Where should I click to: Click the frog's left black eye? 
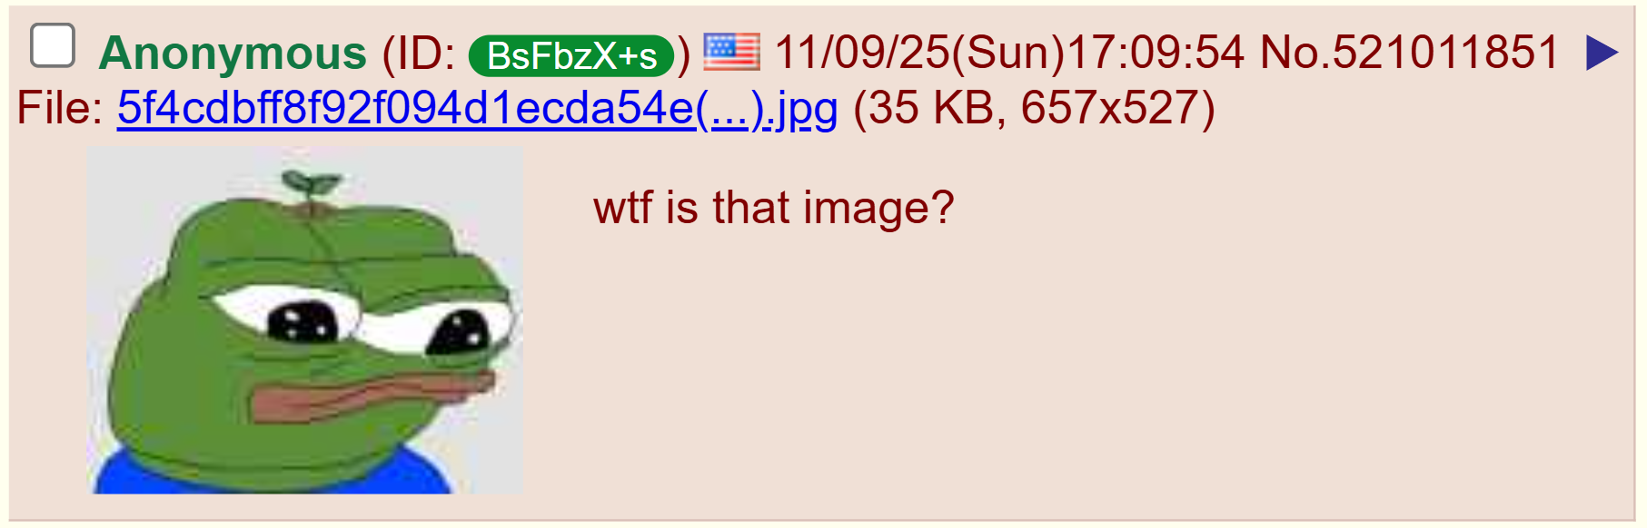click(302, 322)
